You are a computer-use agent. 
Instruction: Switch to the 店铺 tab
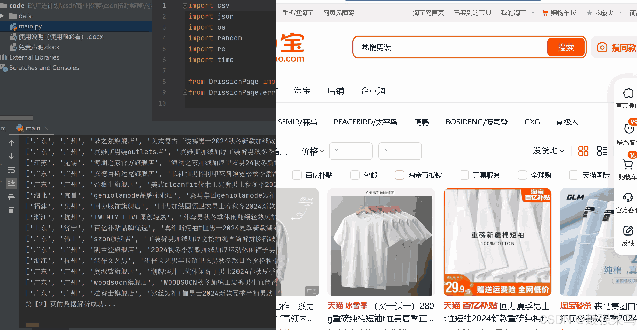pyautogui.click(x=335, y=91)
